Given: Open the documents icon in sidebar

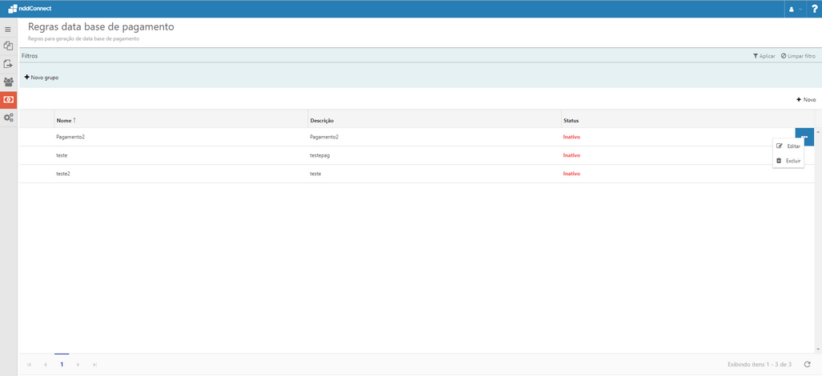Looking at the screenshot, I should tap(8, 46).
